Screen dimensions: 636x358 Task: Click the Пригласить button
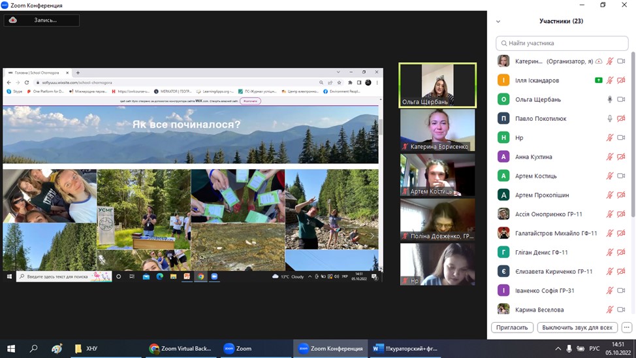[512, 327]
